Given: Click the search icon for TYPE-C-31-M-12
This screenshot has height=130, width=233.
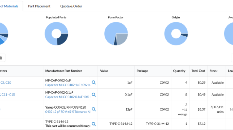Looking at the screenshot, I should point(94,124).
